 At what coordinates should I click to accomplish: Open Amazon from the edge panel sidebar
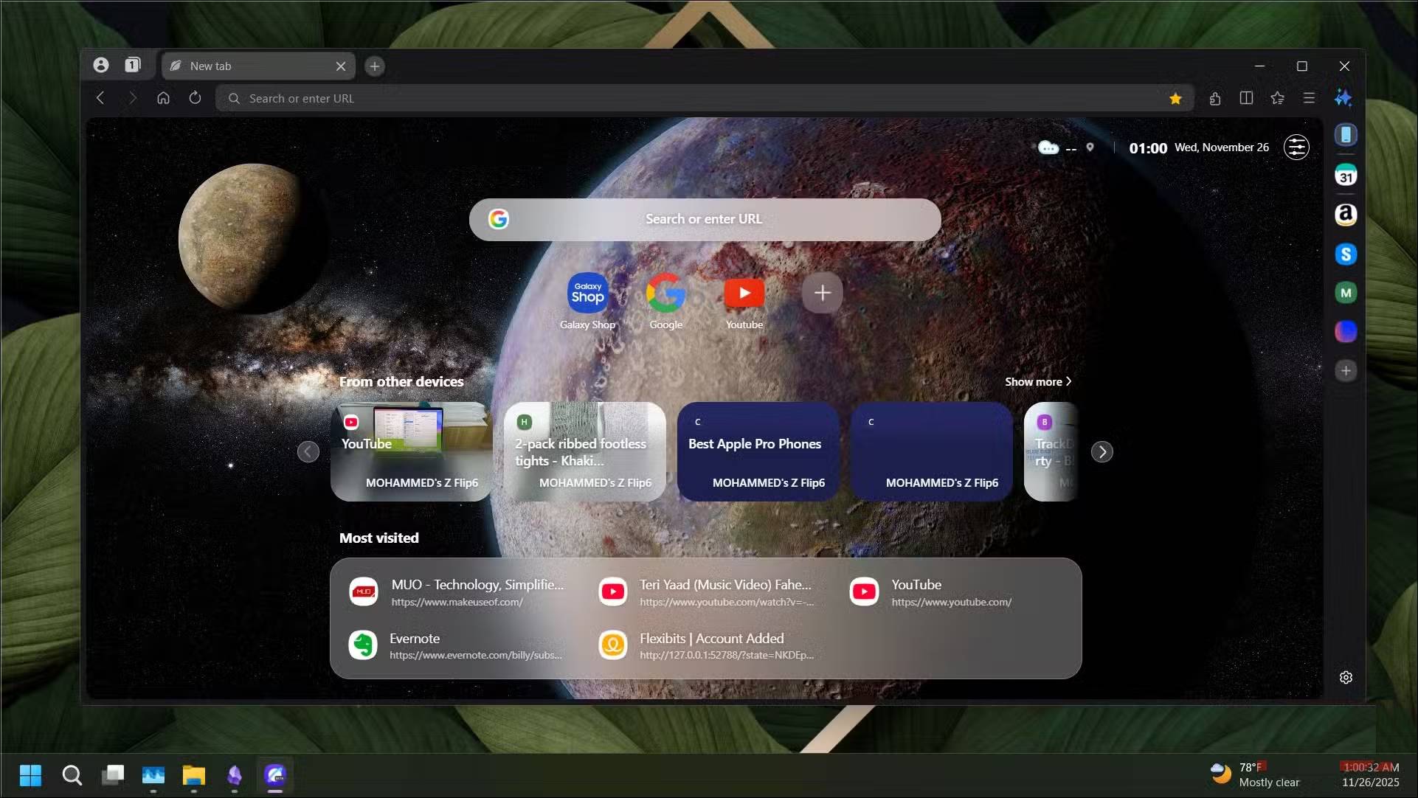pyautogui.click(x=1346, y=215)
